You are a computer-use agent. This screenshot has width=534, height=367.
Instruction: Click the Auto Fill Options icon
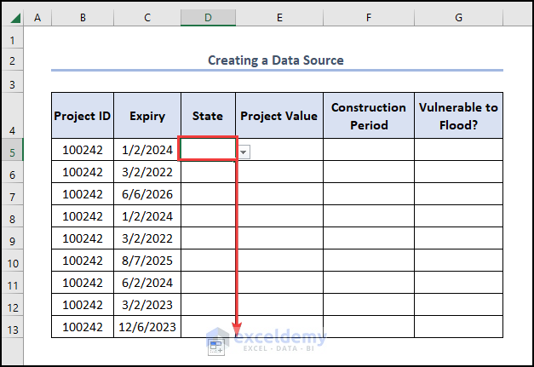pyautogui.click(x=215, y=345)
